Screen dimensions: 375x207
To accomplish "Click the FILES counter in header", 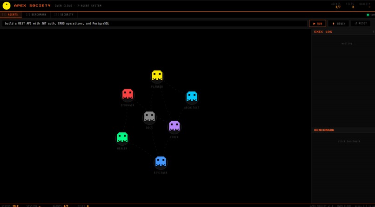I will 350,6.
